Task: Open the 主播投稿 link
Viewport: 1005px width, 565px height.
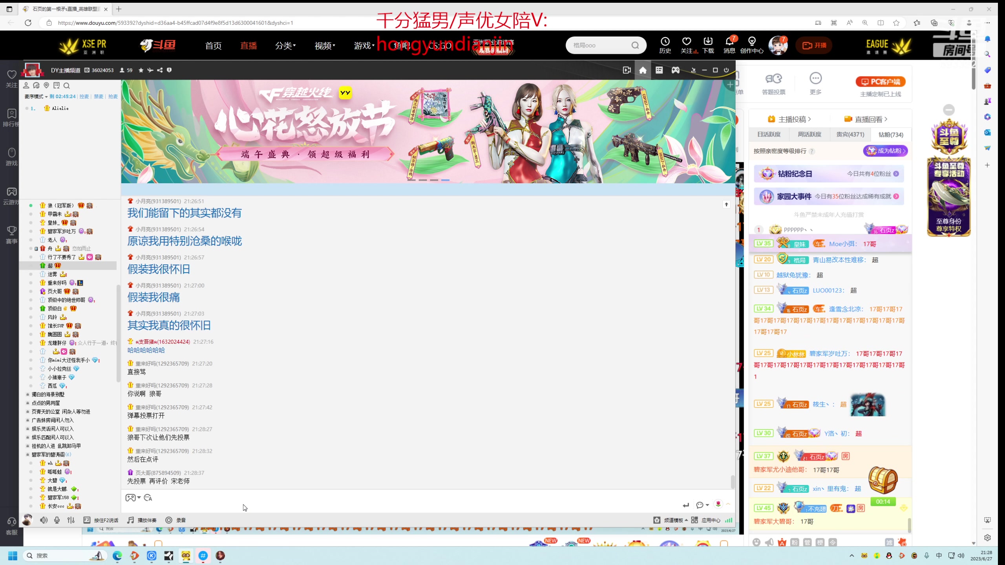Action: point(789,119)
